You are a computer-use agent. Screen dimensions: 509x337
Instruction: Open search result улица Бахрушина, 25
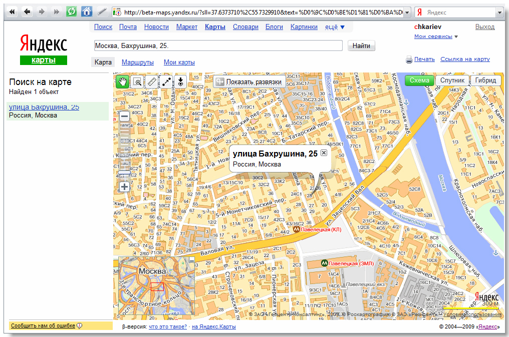(x=44, y=107)
